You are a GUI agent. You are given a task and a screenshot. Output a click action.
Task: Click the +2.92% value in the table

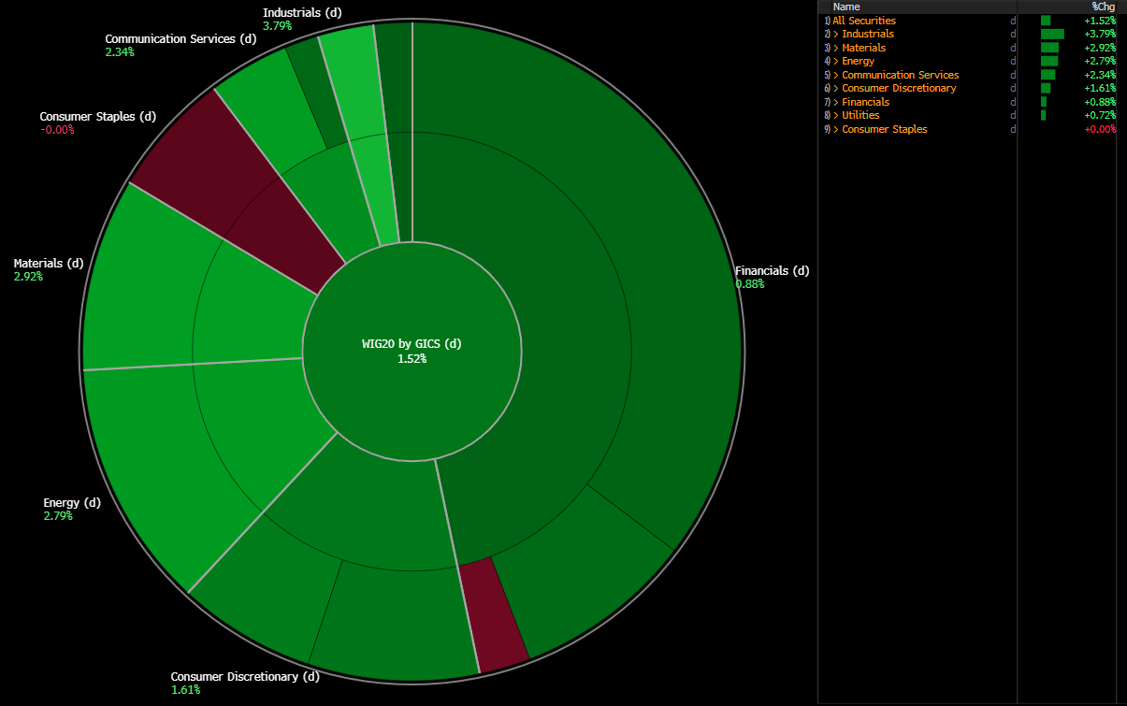pos(1100,48)
